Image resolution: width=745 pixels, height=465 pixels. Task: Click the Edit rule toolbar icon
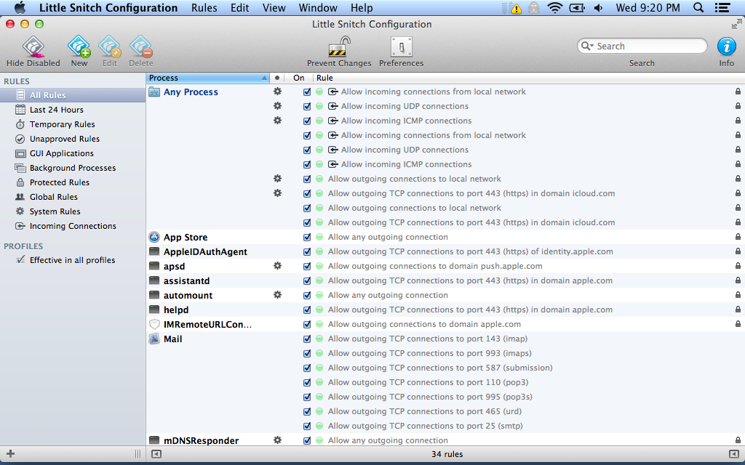[x=110, y=47]
